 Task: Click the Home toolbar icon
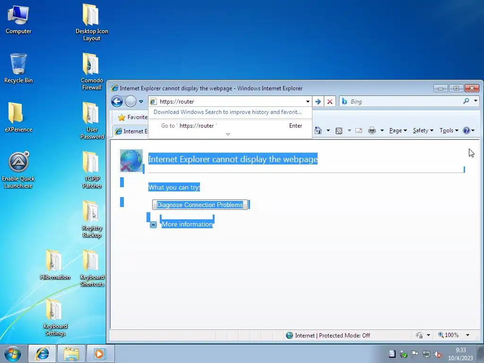pyautogui.click(x=318, y=130)
